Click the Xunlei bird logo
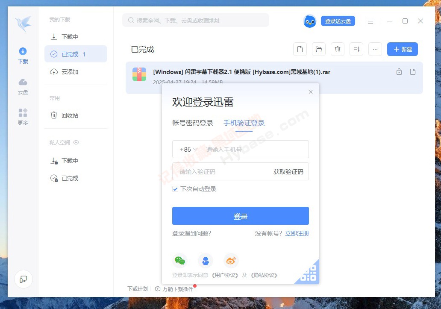This screenshot has height=309, width=441. pyautogui.click(x=23, y=24)
